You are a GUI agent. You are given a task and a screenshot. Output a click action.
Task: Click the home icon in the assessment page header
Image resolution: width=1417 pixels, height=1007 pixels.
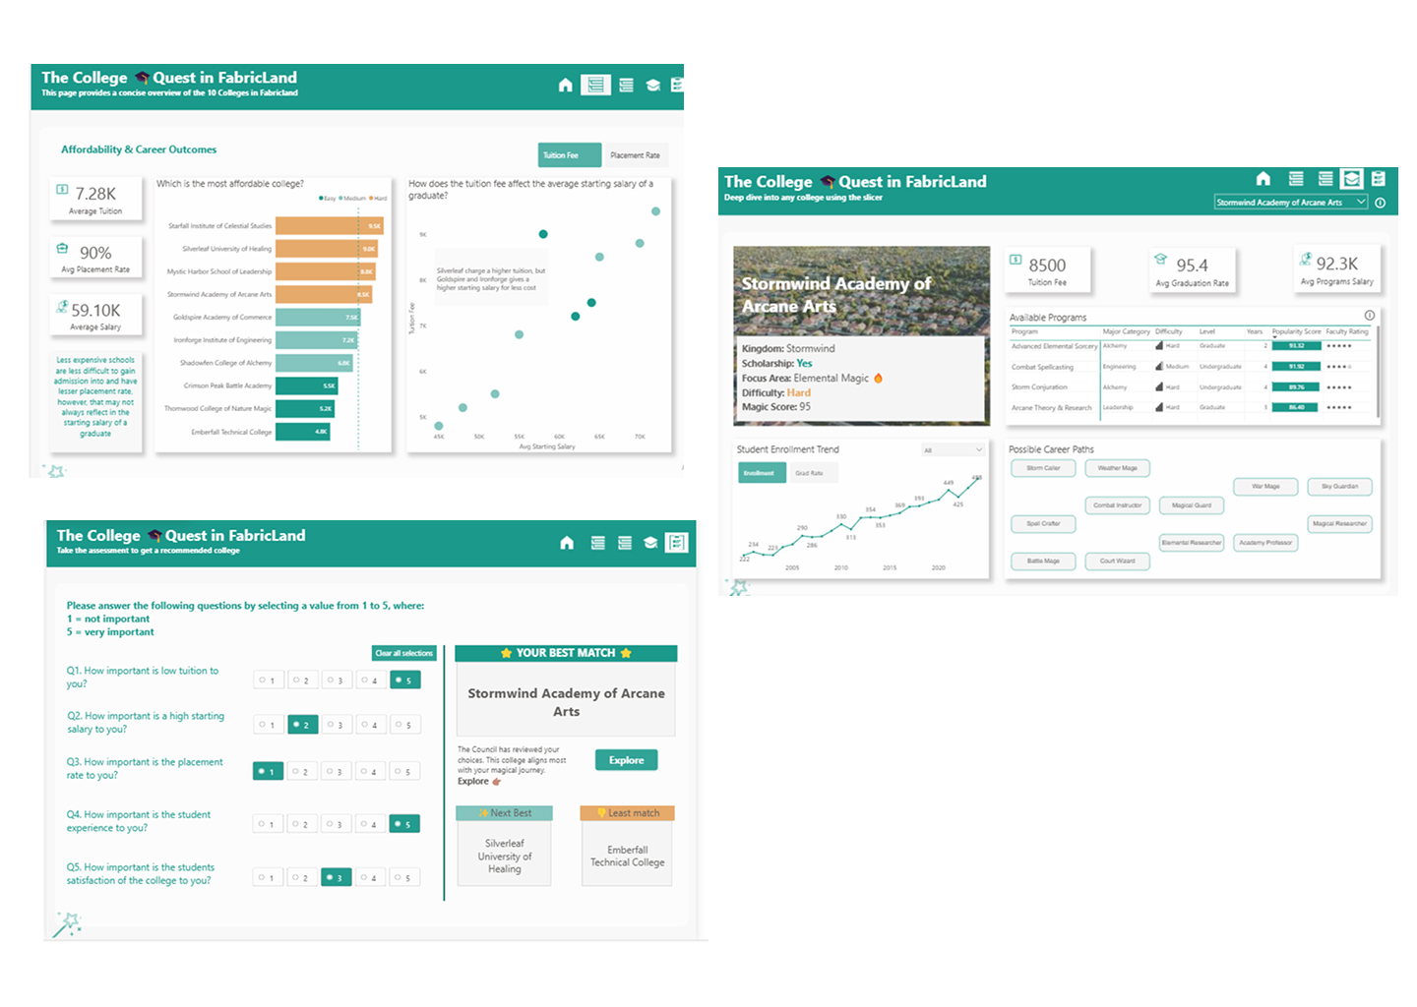(567, 543)
